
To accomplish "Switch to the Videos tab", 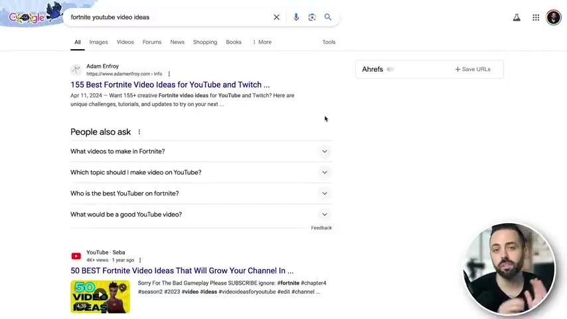I will (x=125, y=42).
